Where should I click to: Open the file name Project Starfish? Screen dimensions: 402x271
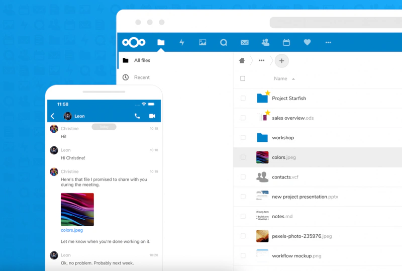point(289,98)
